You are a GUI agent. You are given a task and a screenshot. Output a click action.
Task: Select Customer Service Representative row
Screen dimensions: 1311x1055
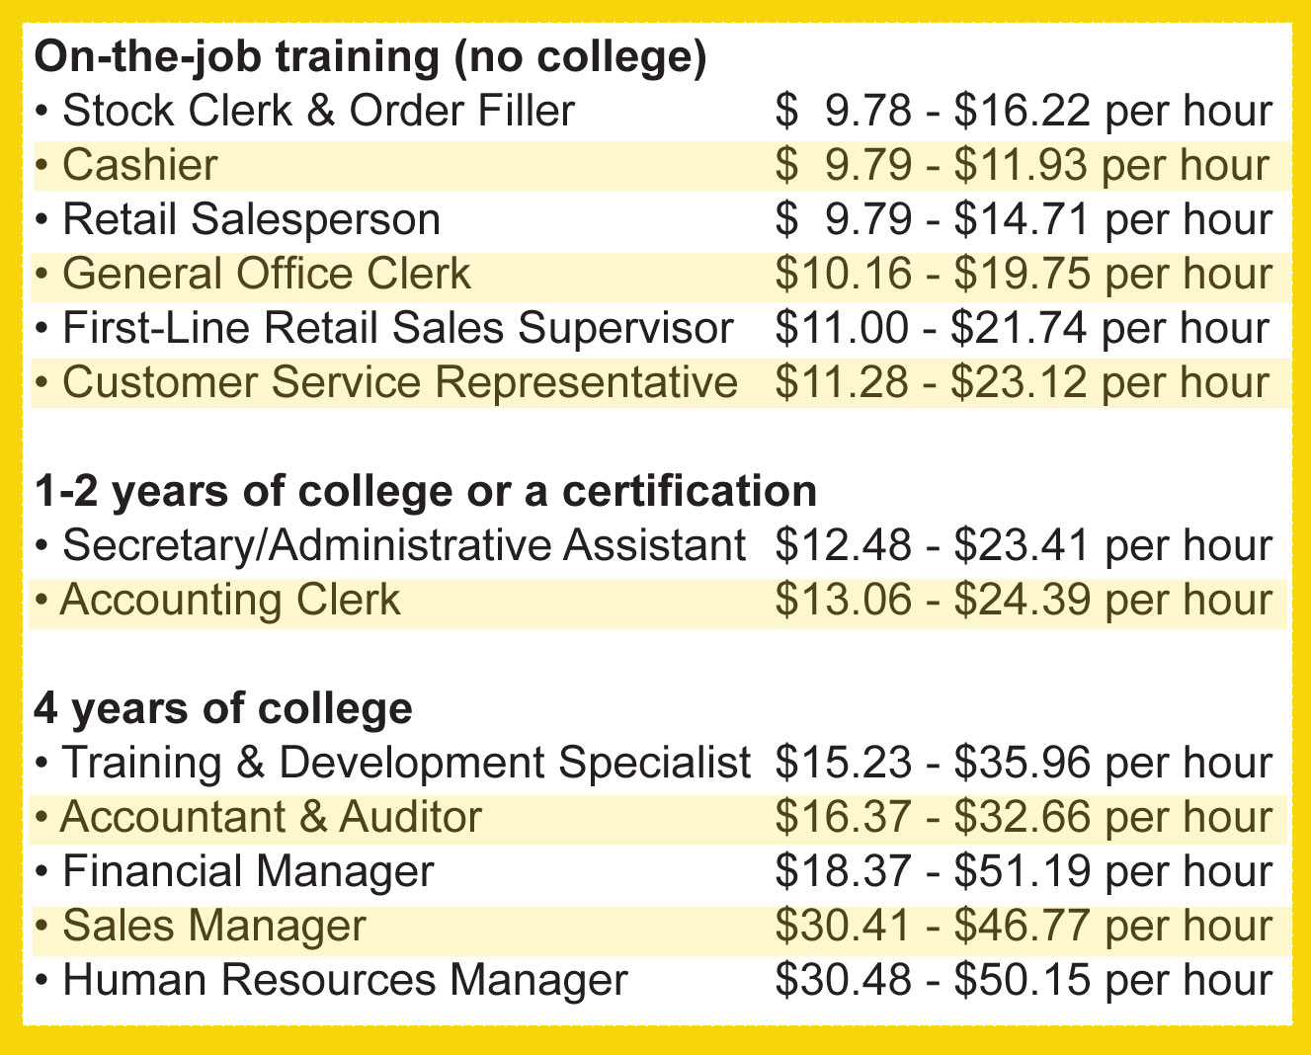pyautogui.click(x=660, y=383)
